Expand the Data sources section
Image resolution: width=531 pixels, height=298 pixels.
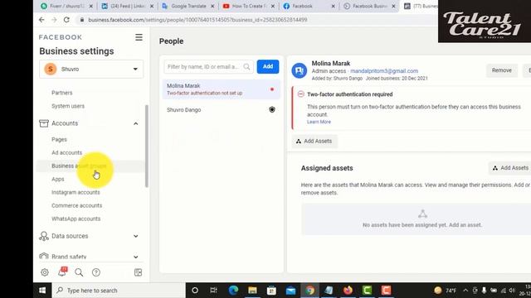click(136, 236)
